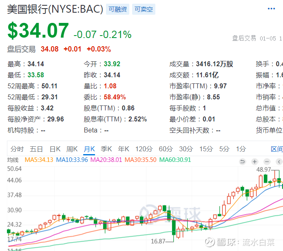The height and width of the screenshot is (251, 283).
Task: Switch to 周K chart tab
Action: 72,149
